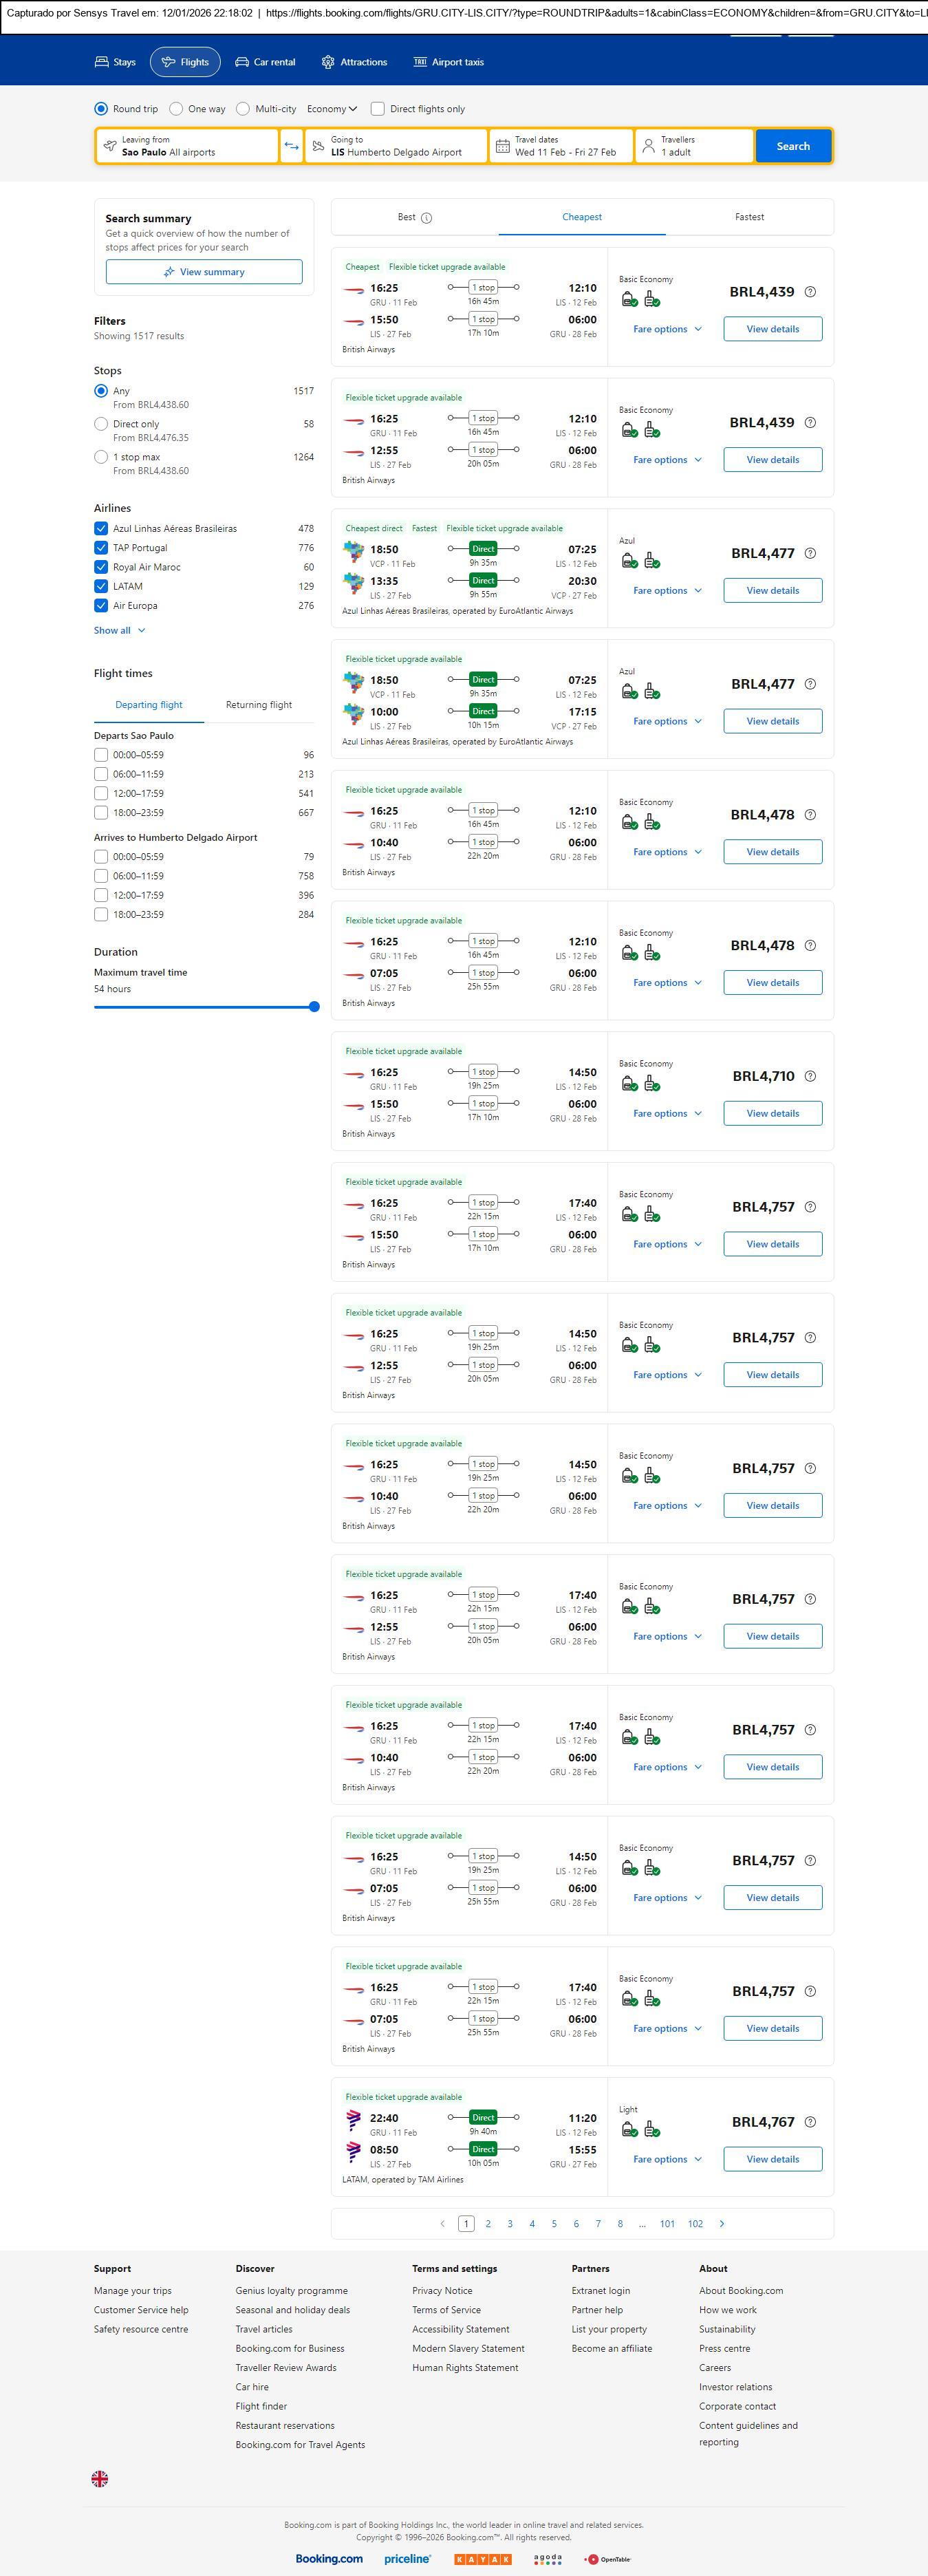Click the maximum travel time slider handle
Image resolution: width=928 pixels, height=2576 pixels.
(x=314, y=1007)
